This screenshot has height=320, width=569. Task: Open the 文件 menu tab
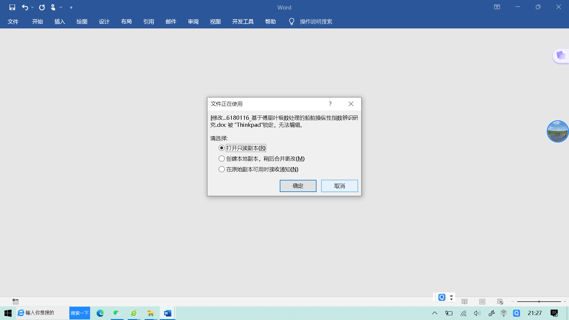[x=13, y=22]
